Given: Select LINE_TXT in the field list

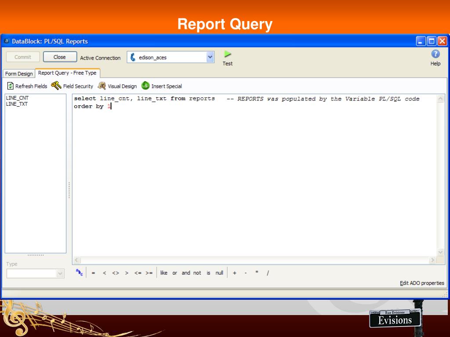Looking at the screenshot, I should tap(17, 104).
